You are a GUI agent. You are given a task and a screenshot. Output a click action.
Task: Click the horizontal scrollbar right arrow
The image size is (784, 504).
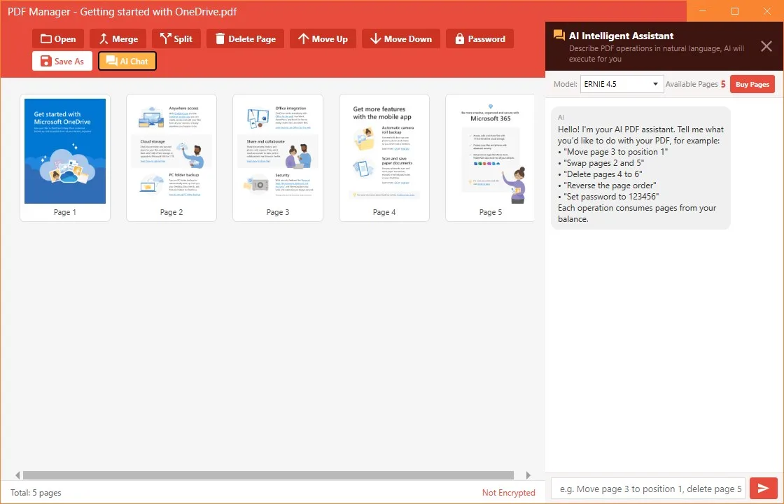coord(528,475)
